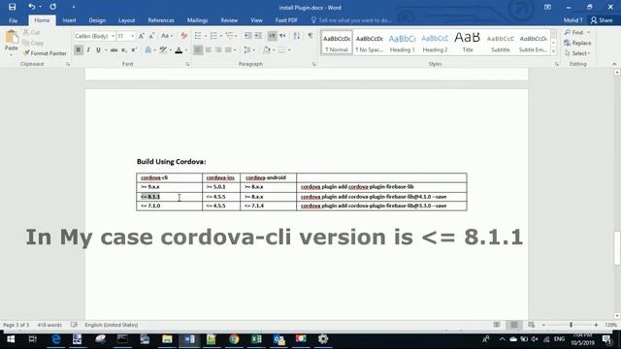Toggle Underline formatting
The width and height of the screenshot is (621, 349).
pyautogui.click(x=98, y=49)
